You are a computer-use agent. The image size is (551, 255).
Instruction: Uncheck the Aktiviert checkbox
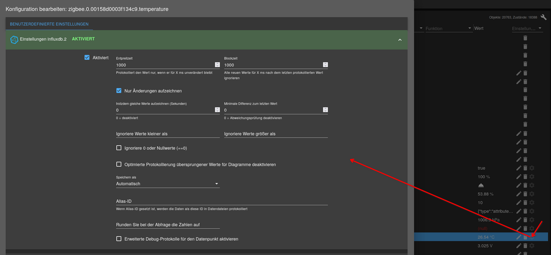[x=87, y=57]
